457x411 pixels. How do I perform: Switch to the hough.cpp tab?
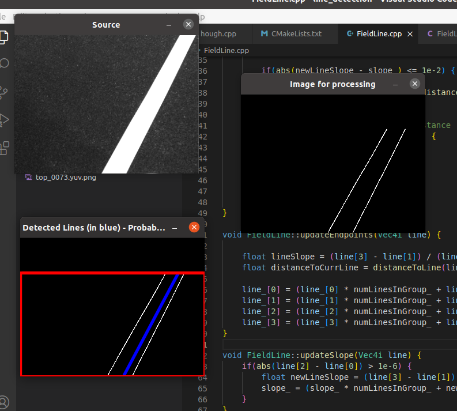pyautogui.click(x=218, y=34)
